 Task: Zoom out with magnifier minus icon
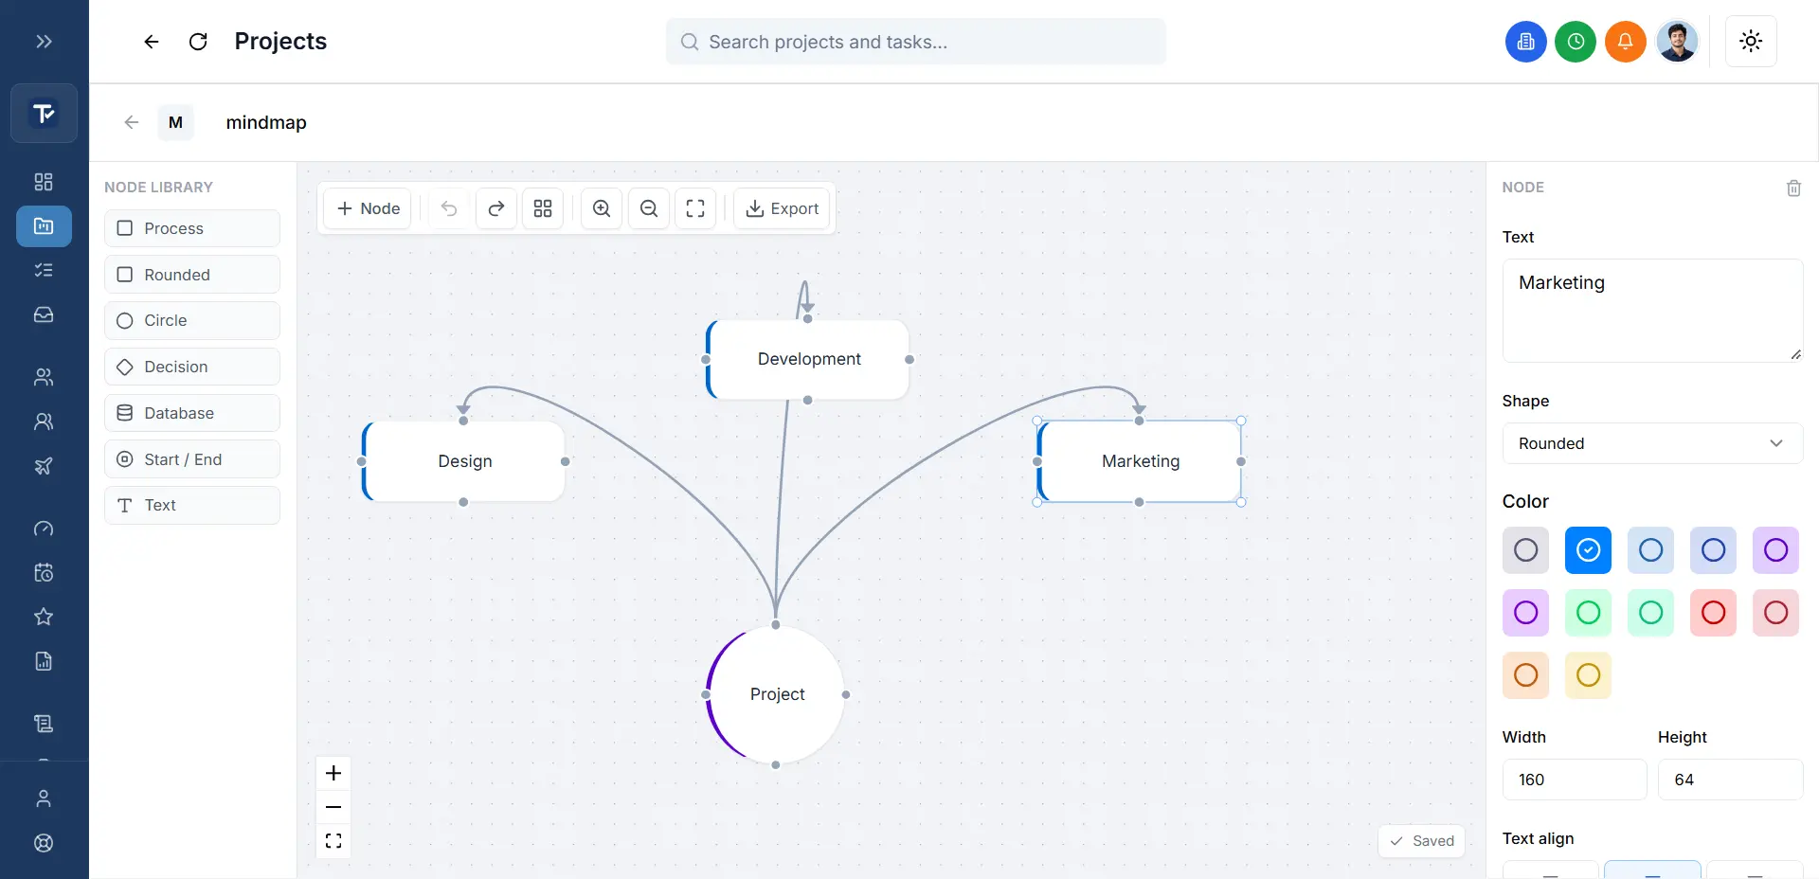[649, 208]
